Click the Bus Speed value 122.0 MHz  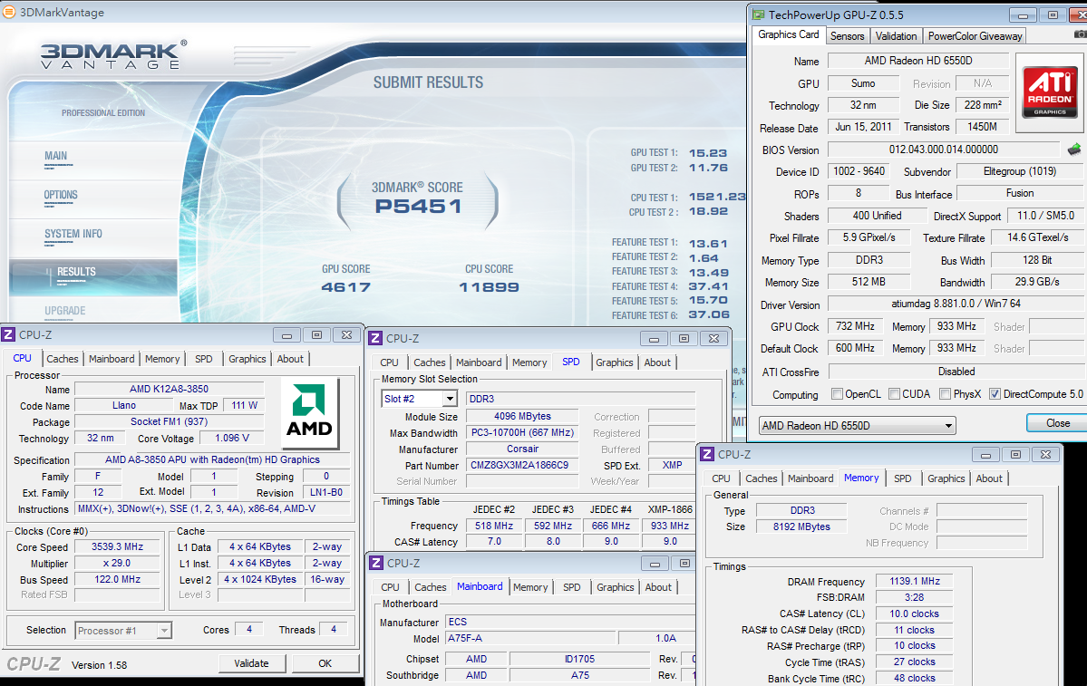[x=117, y=579]
